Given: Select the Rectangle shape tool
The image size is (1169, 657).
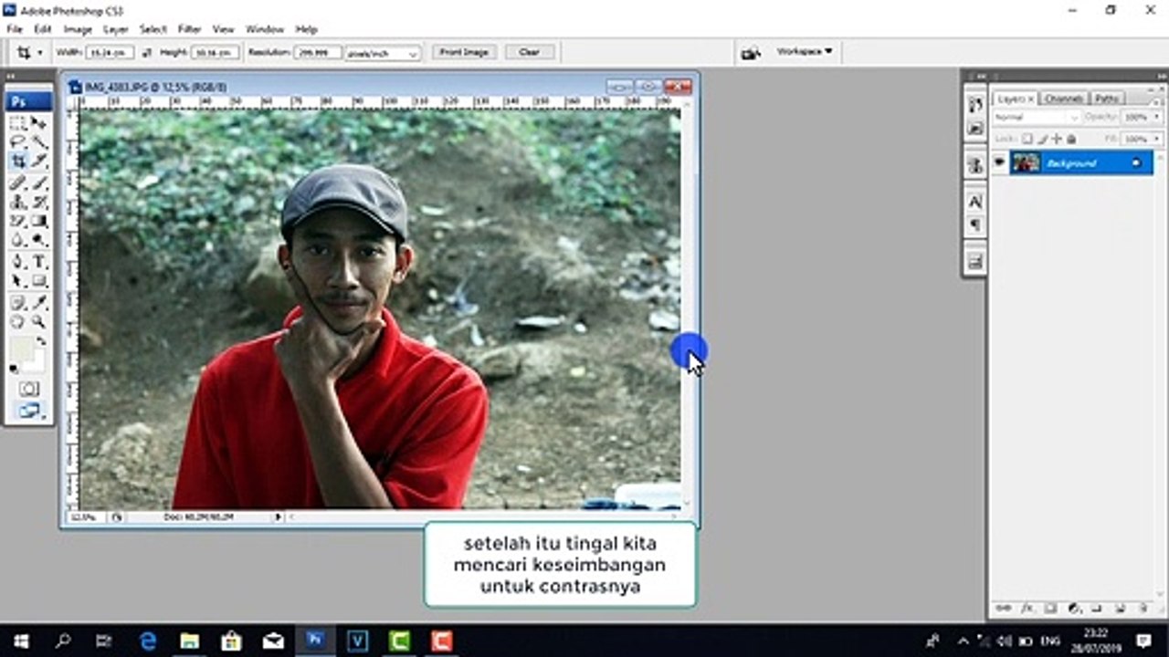Looking at the screenshot, I should click(39, 281).
